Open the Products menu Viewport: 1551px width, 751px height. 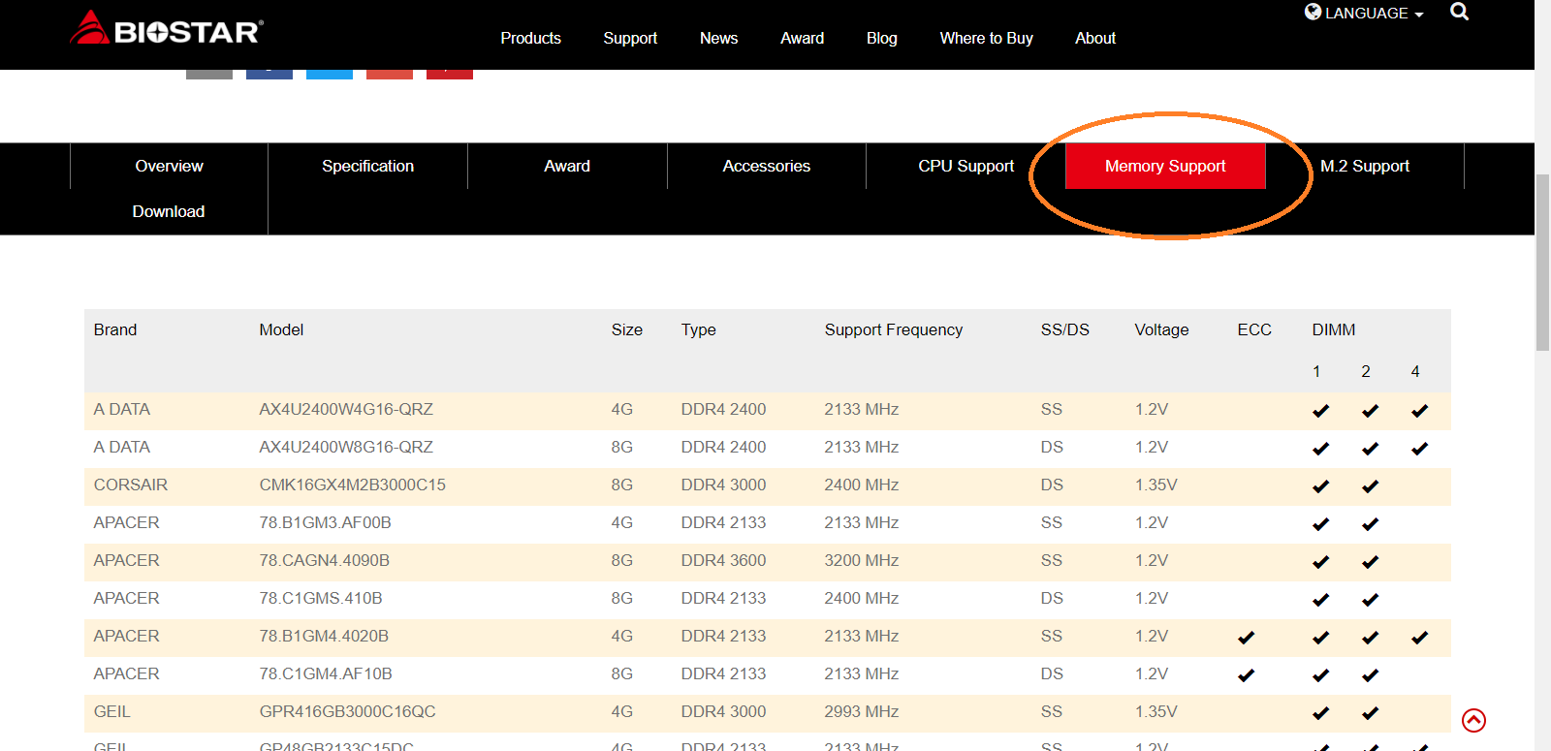click(x=530, y=38)
